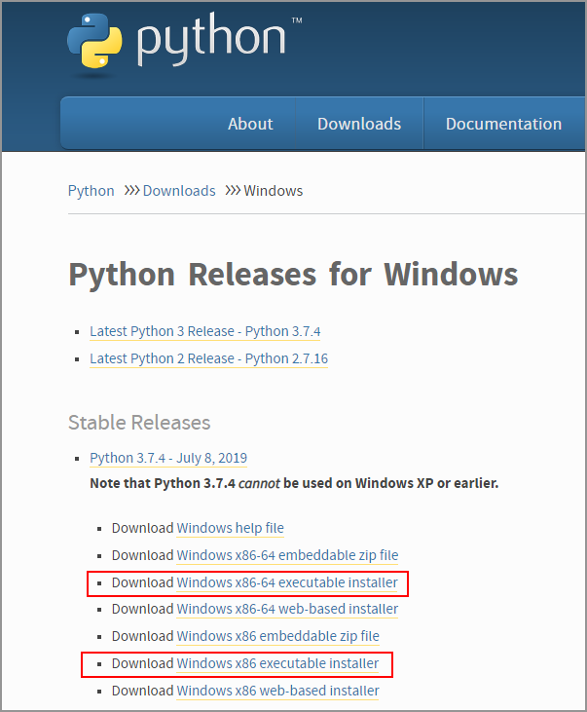Download the Windows help file
The width and height of the screenshot is (587, 712).
pos(230,528)
